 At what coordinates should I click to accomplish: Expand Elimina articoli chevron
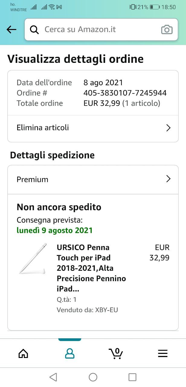coord(168,128)
